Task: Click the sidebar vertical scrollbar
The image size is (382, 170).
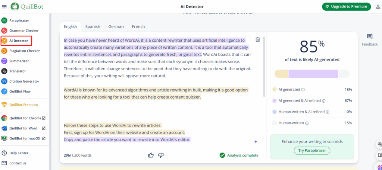Action: tap(50, 92)
